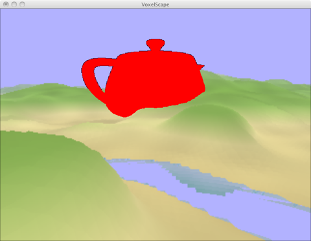Zoom the VoxelScape window
The height and width of the screenshot is (241, 311).
pyautogui.click(x=22, y=5)
